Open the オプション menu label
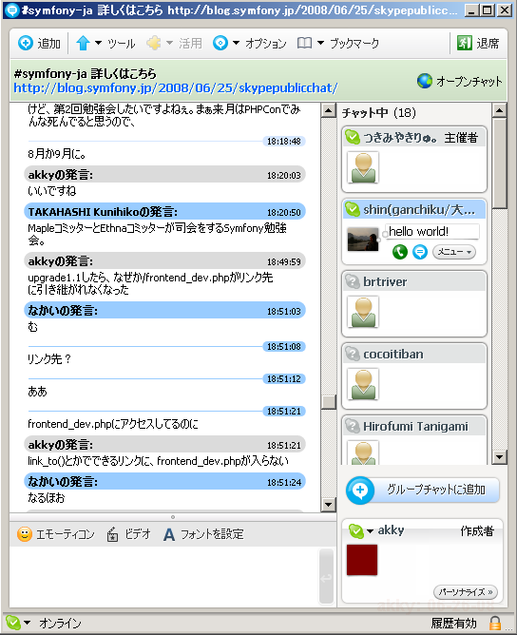517x635 pixels. point(265,43)
